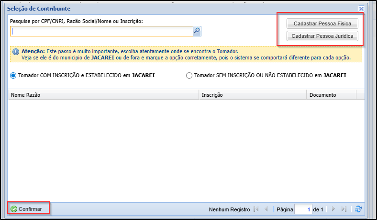Go to the first page of results
This screenshot has height=220, width=377.
tap(256, 209)
